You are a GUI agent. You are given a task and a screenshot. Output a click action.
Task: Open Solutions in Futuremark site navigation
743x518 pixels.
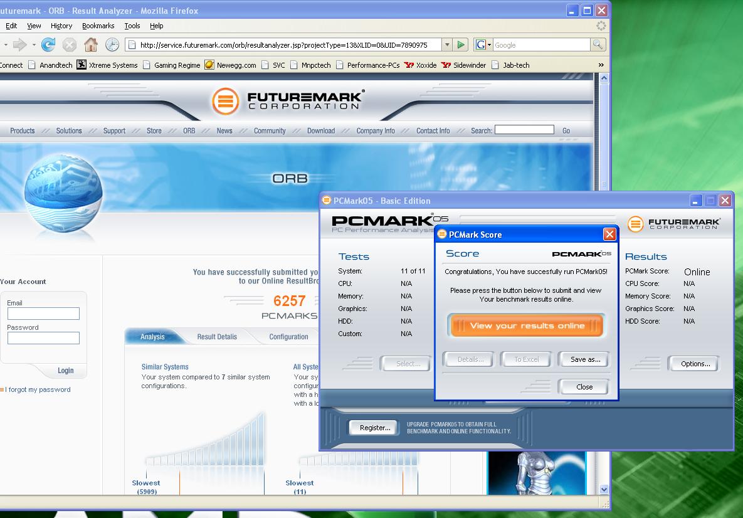69,131
